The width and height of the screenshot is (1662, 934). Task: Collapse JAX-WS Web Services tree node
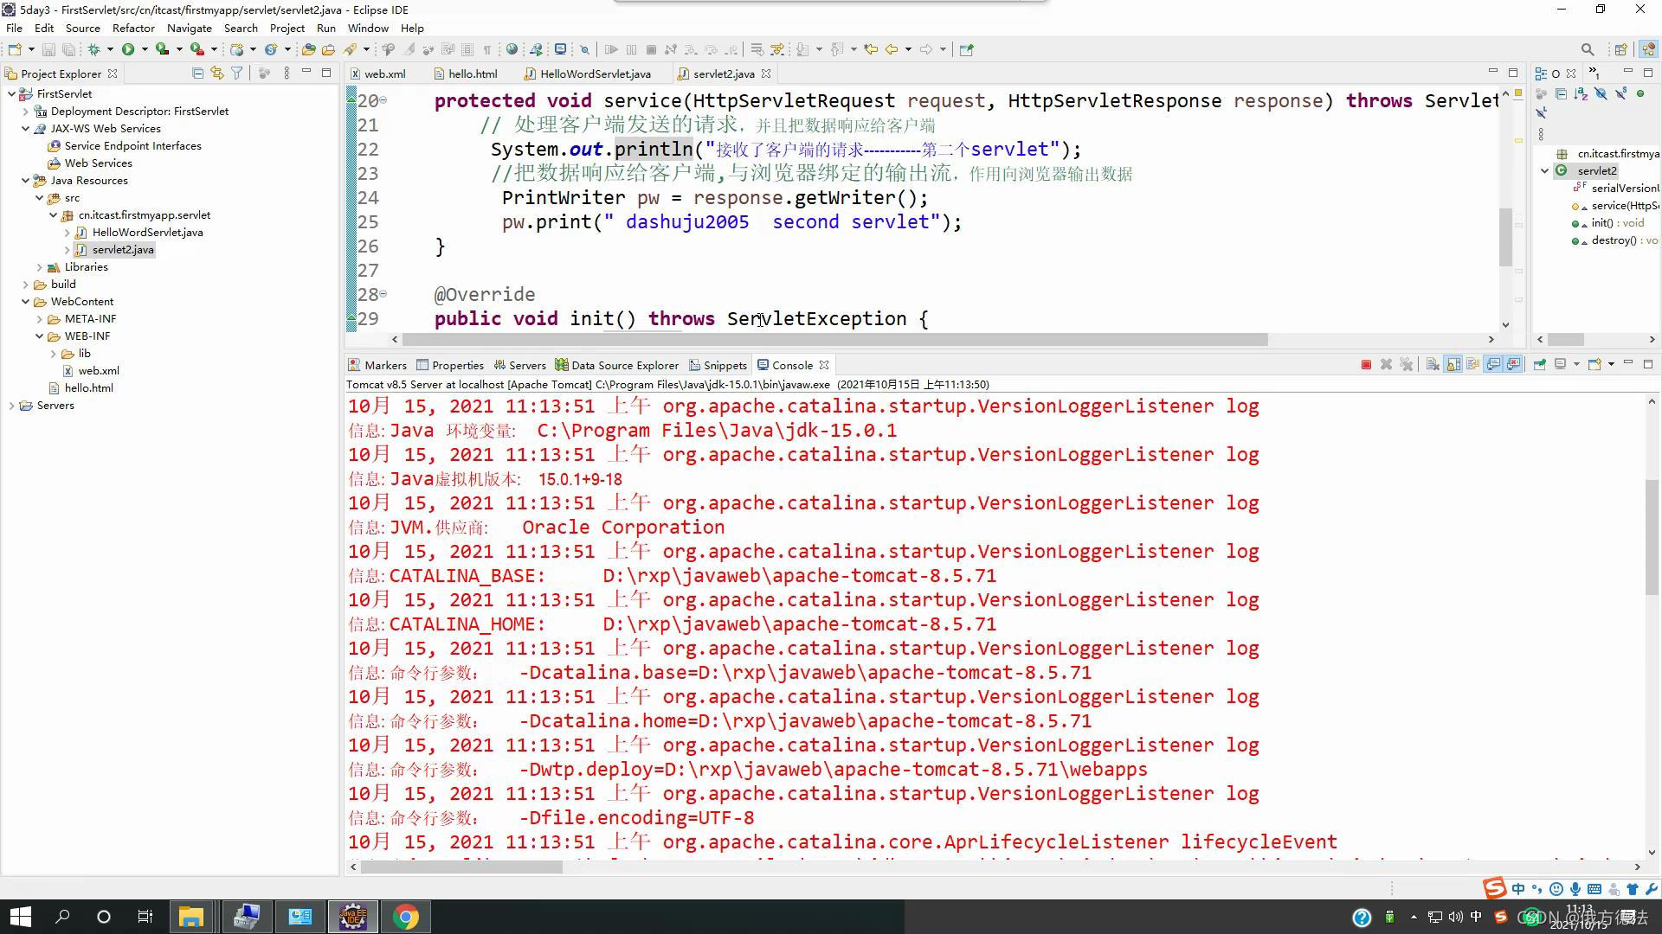(25, 128)
